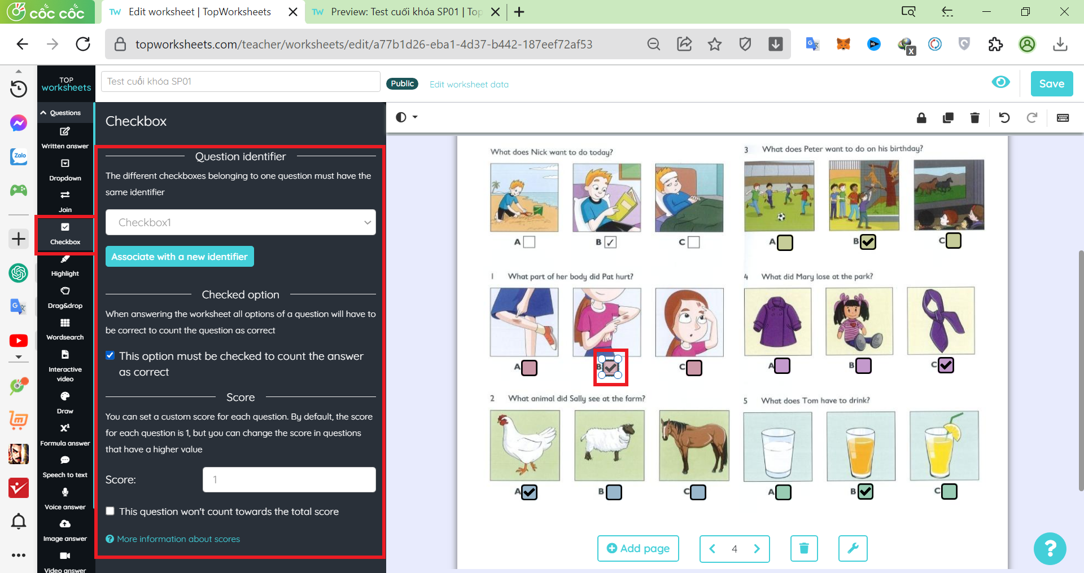Select the Highlight question tool
Image resolution: width=1084 pixels, height=573 pixels.
tap(65, 266)
